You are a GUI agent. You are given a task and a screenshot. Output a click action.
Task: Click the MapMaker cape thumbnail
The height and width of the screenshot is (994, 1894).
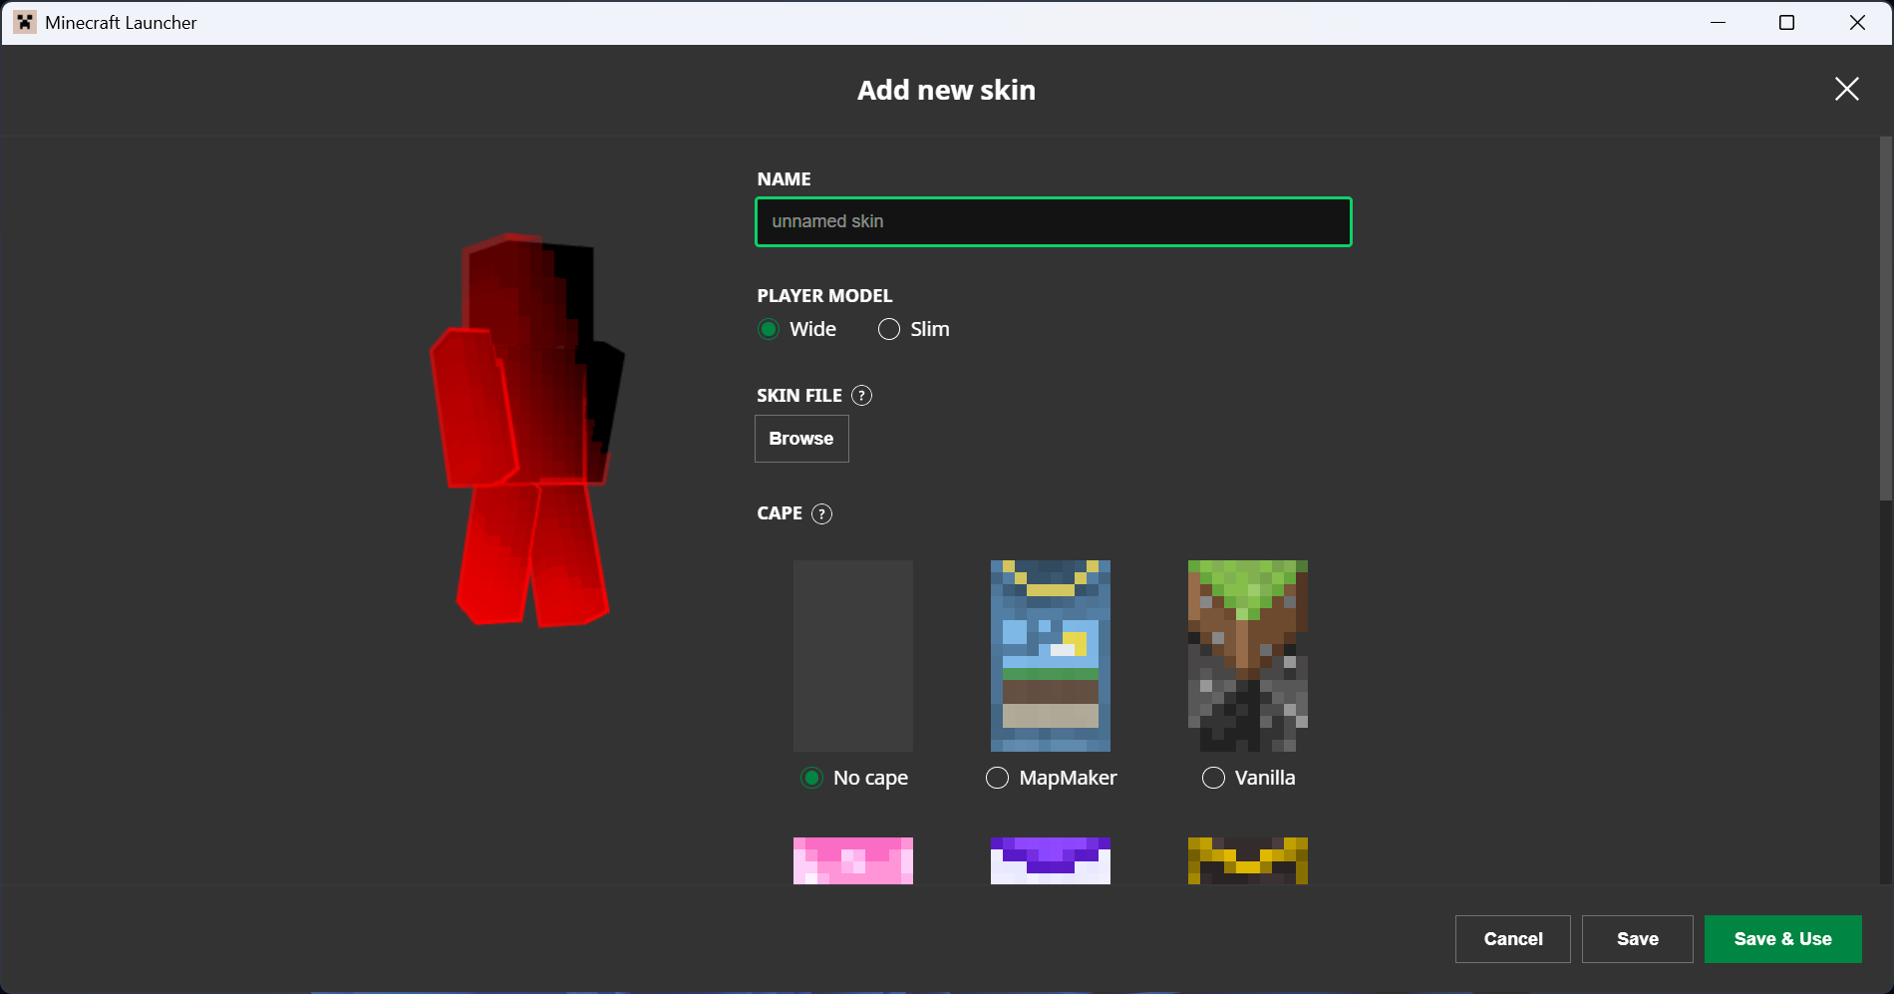pyautogui.click(x=1051, y=656)
